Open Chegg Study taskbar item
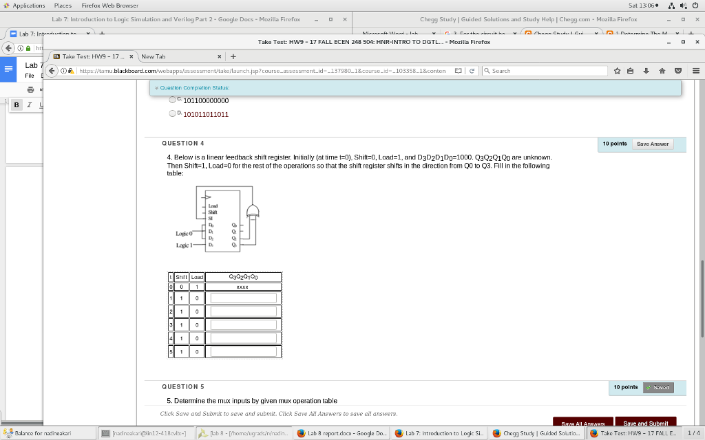This screenshot has height=440, width=705. tap(537, 433)
